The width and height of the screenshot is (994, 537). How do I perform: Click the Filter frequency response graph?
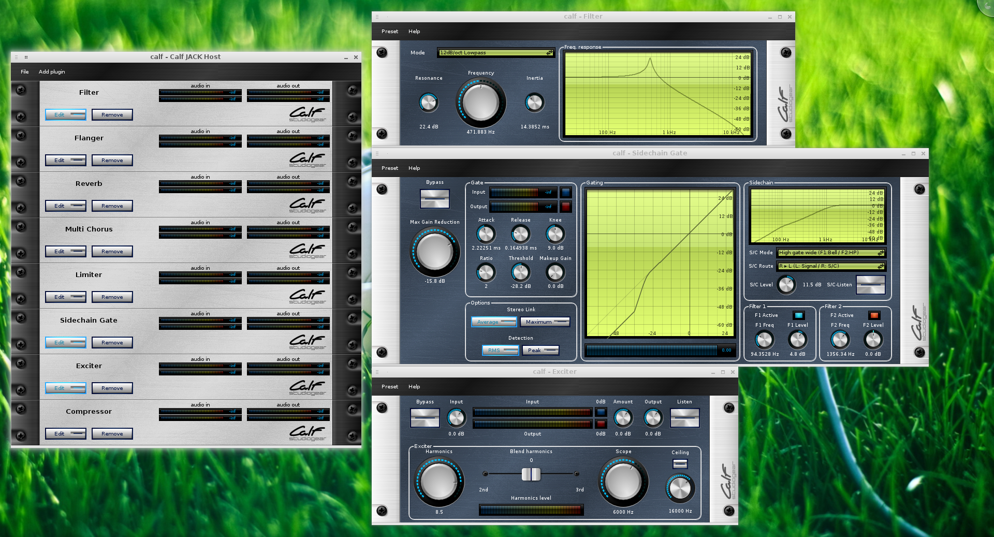pos(658,94)
